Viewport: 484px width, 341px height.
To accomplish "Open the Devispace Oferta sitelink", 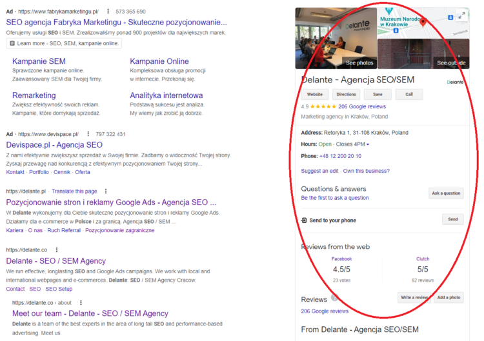I will point(83,172).
